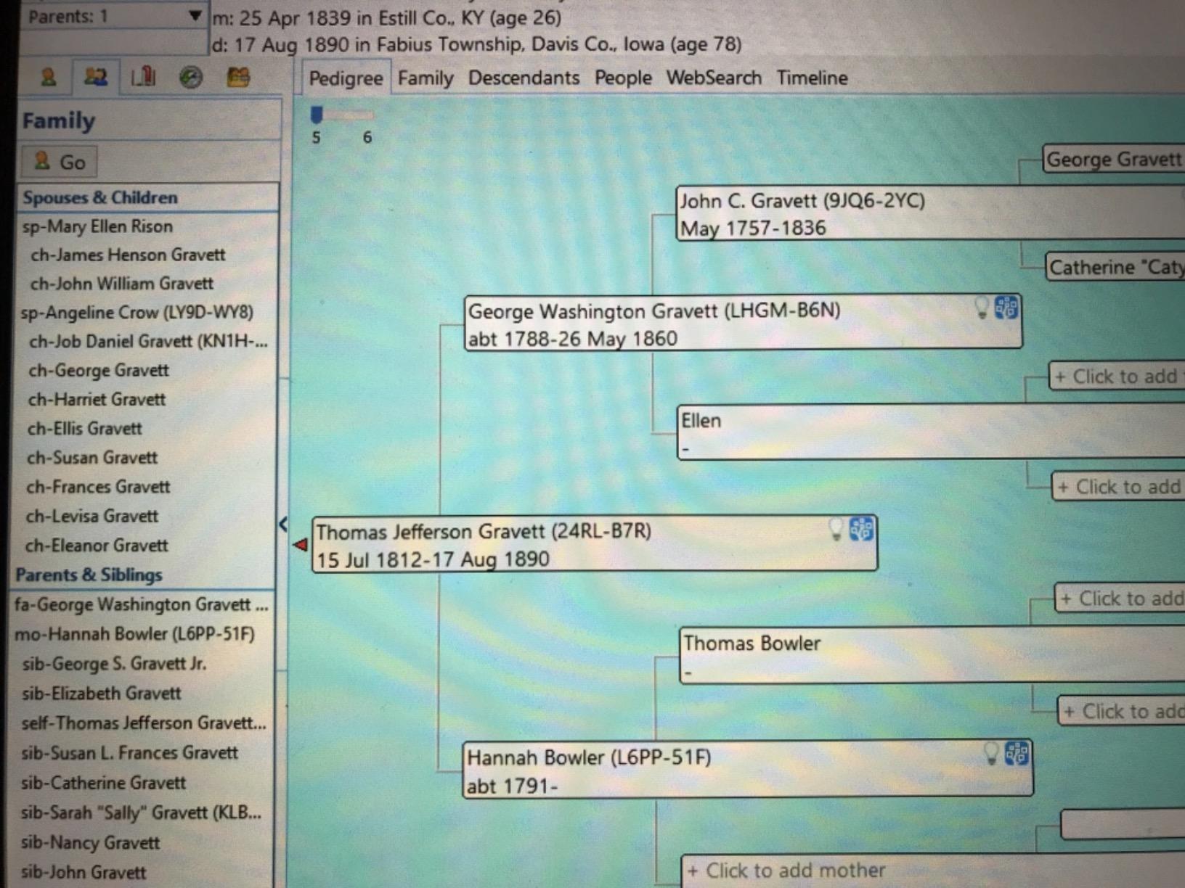This screenshot has width=1185, height=888.
Task: Select Thomas Bowler pedigree box
Action: (x=932, y=656)
